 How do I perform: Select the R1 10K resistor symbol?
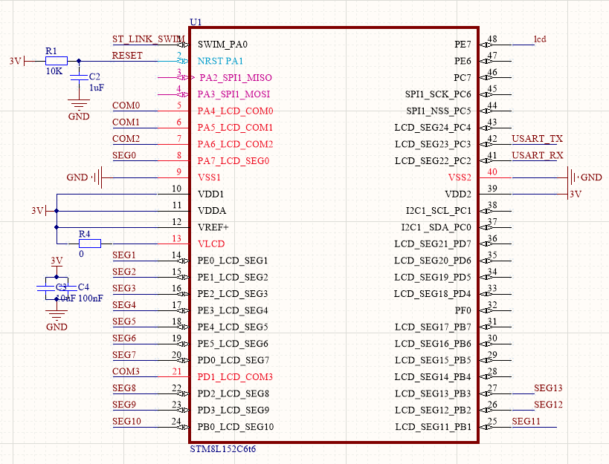56,62
